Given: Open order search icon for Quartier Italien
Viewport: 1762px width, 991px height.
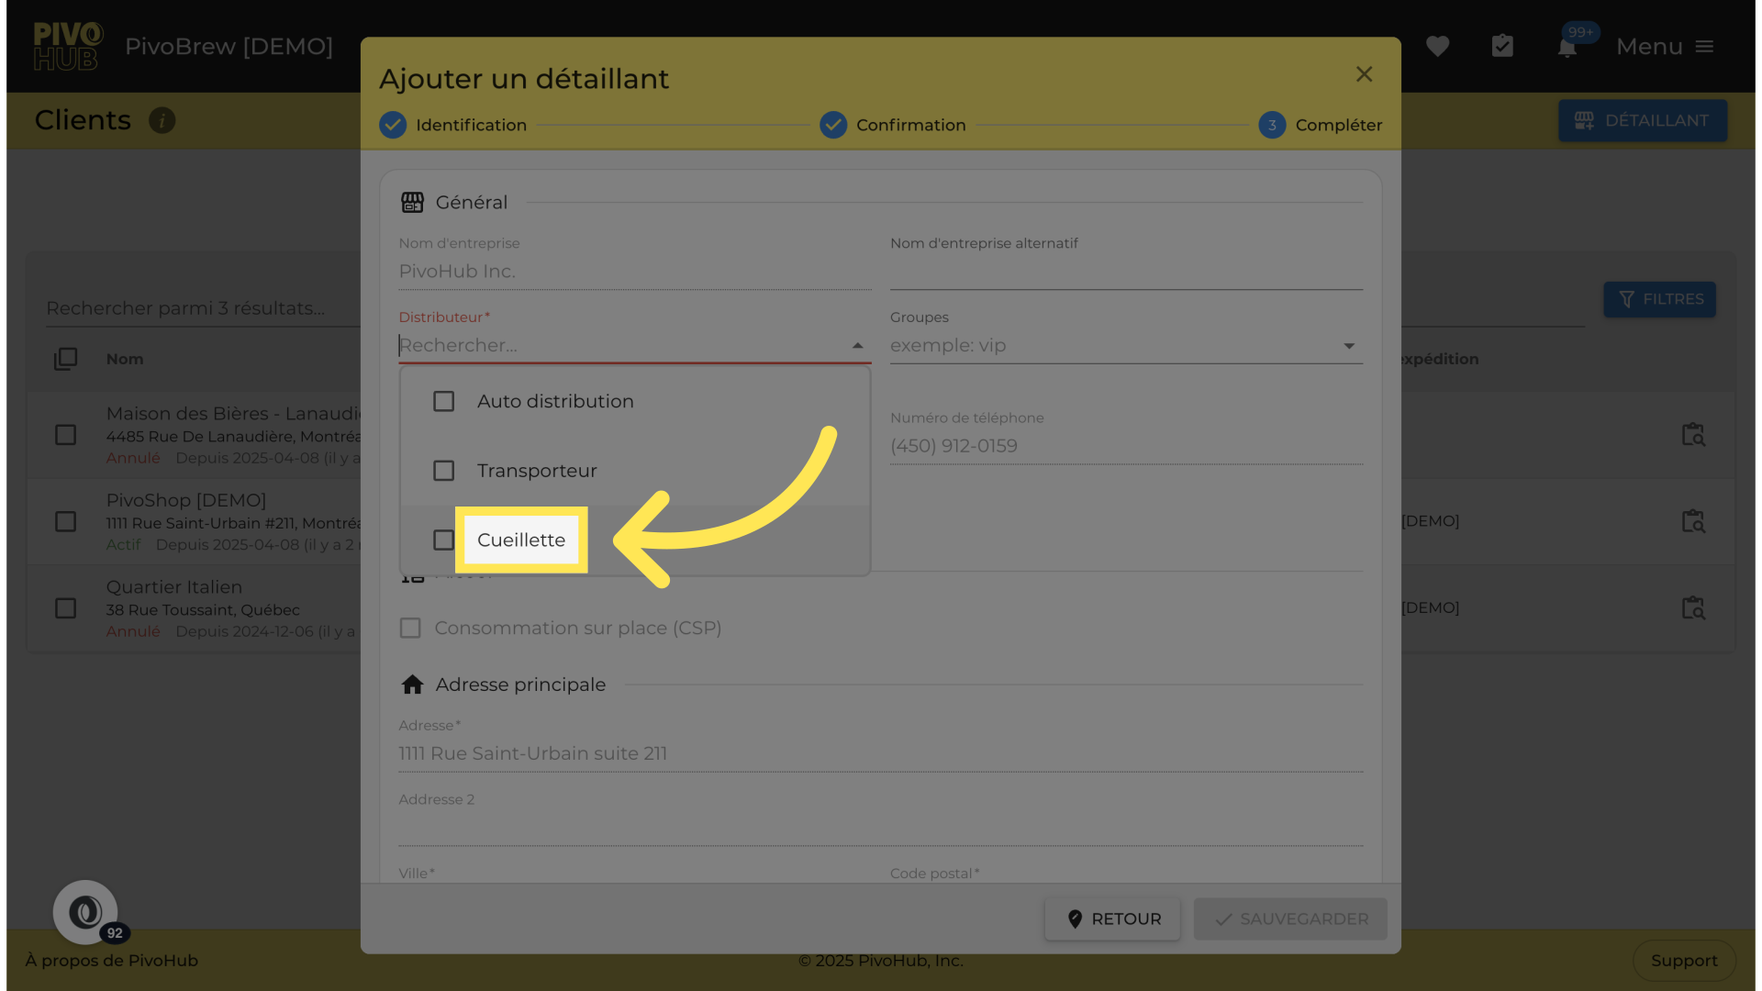Looking at the screenshot, I should point(1692,608).
